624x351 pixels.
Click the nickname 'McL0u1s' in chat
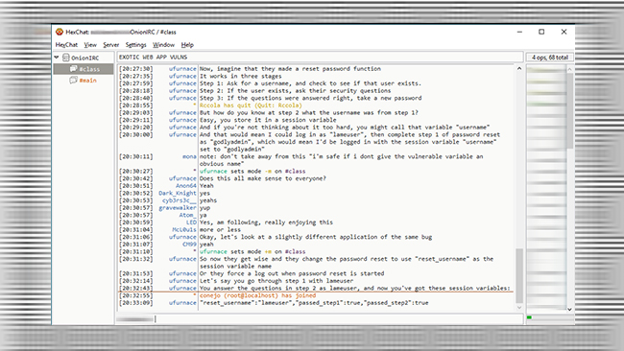coord(184,230)
